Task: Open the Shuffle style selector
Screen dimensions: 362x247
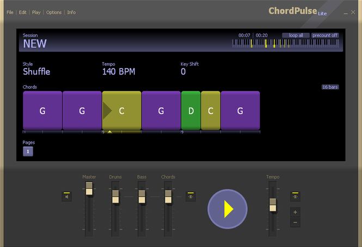Action: (x=36, y=71)
